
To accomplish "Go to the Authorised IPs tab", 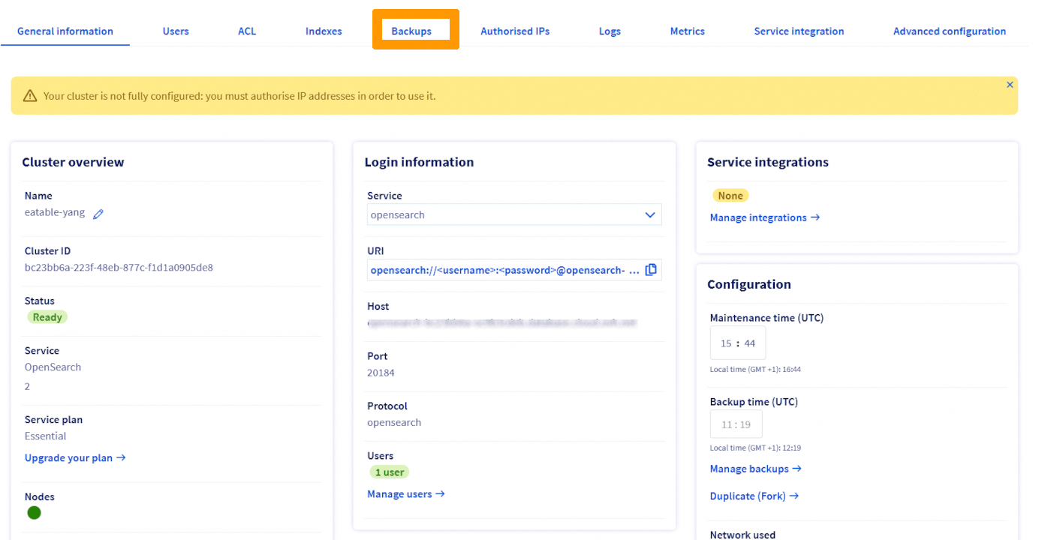I will point(515,31).
